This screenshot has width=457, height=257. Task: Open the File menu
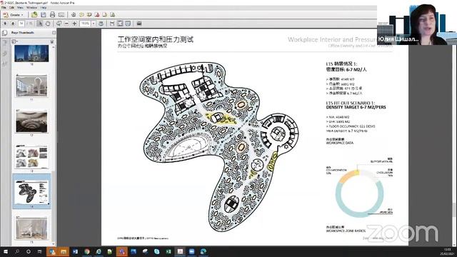tap(4, 8)
